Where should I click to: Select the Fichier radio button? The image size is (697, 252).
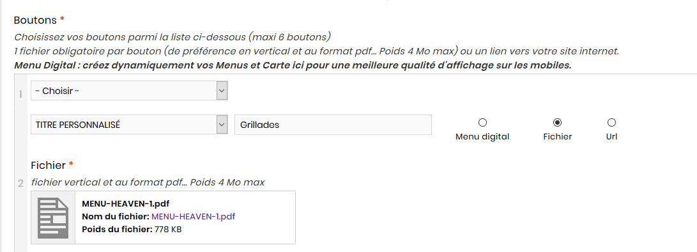click(557, 122)
